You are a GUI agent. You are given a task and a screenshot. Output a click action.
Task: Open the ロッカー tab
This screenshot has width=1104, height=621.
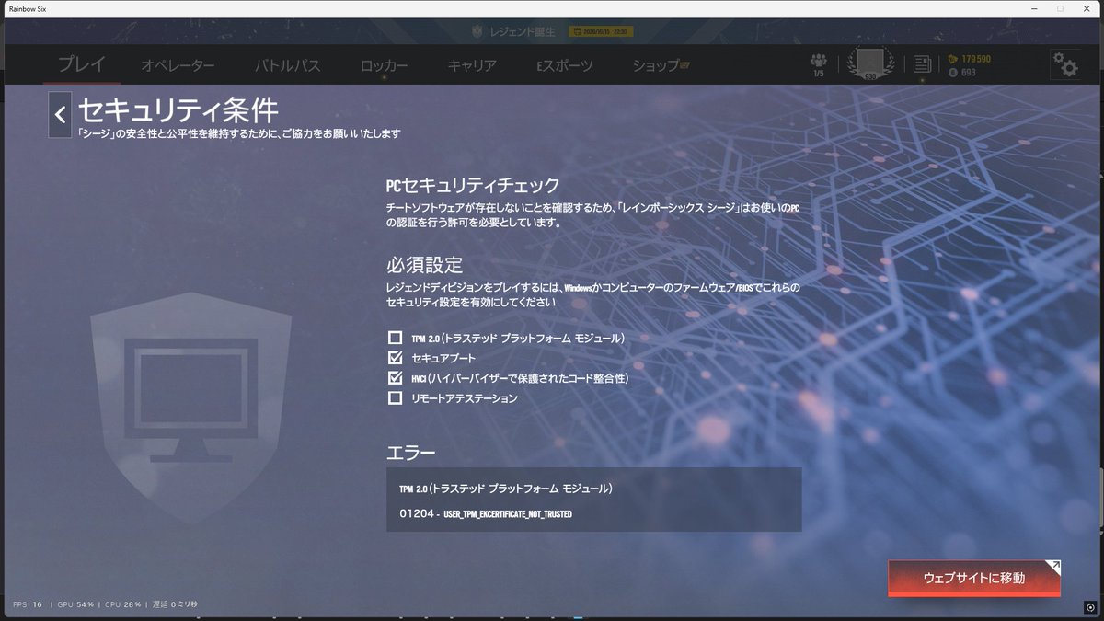(384, 65)
